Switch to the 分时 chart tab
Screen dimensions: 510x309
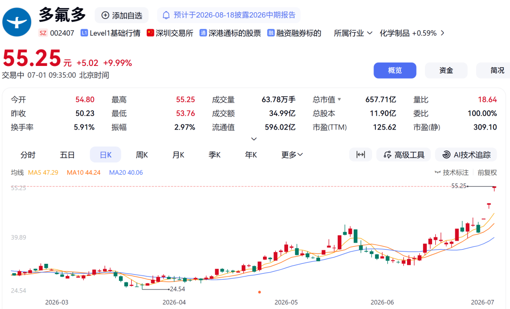(x=28, y=155)
